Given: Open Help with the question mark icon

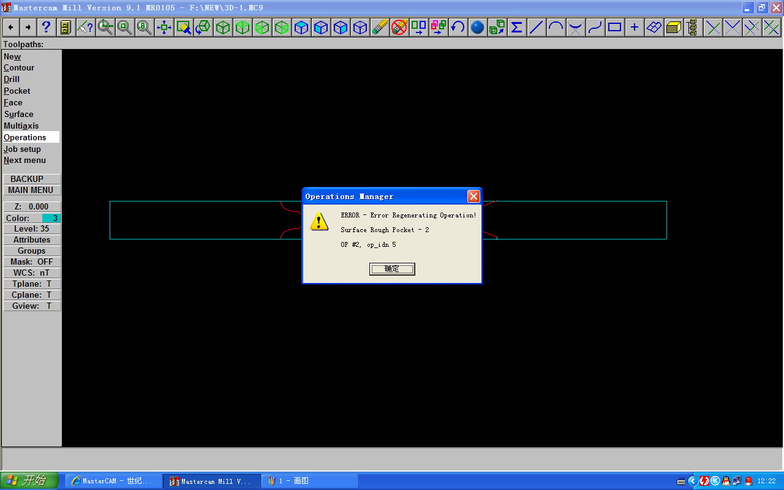Looking at the screenshot, I should [46, 27].
